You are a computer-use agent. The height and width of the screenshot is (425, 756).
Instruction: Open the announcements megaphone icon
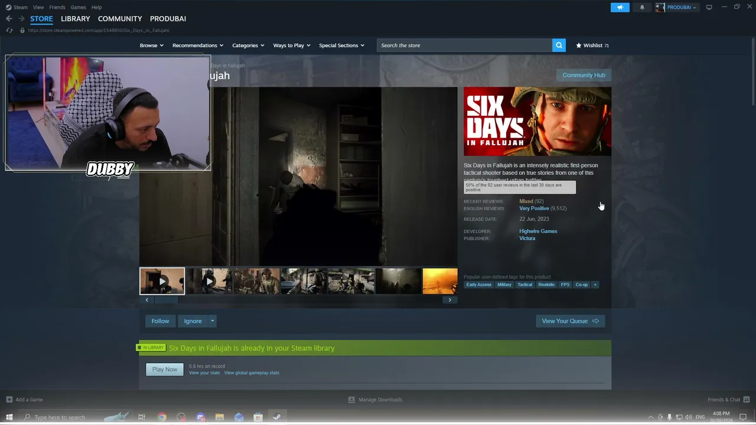coord(620,7)
